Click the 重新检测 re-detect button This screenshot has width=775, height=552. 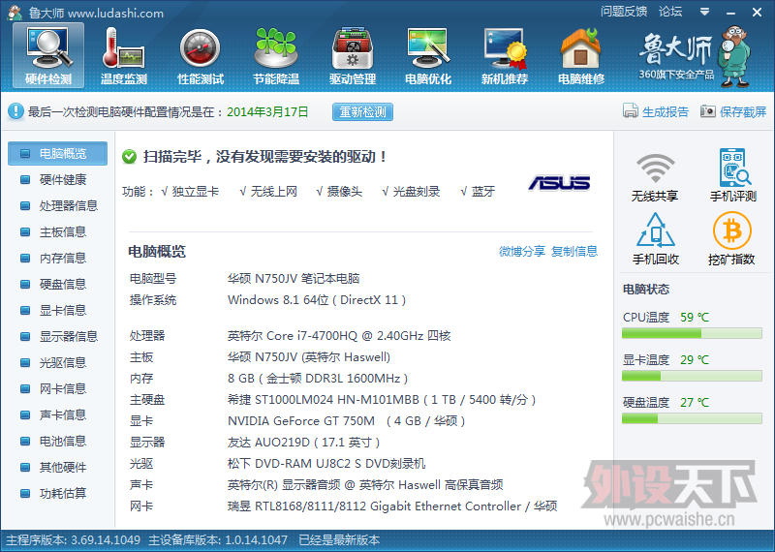coord(362,111)
